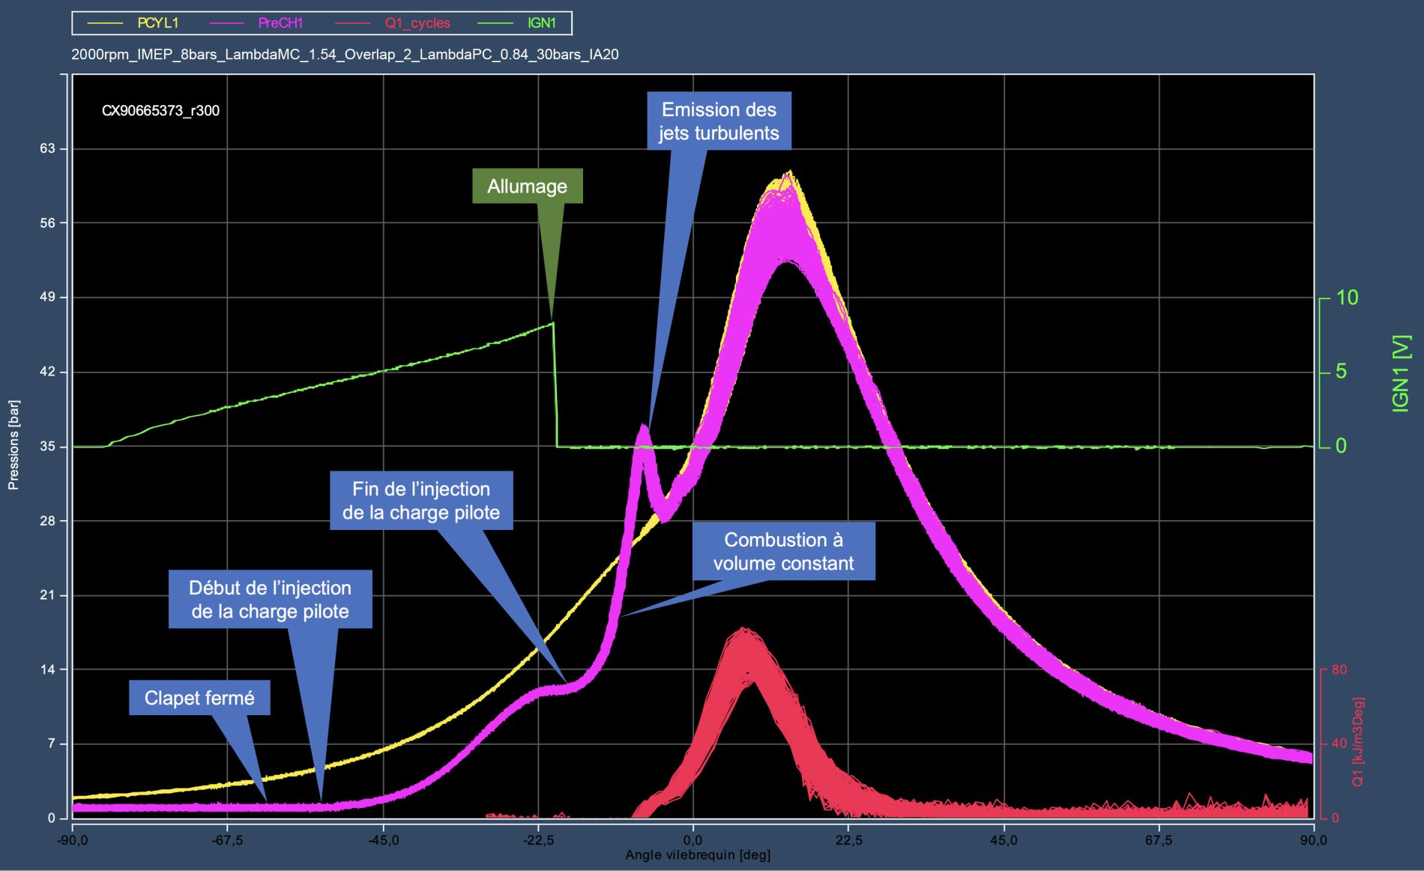1424x871 pixels.
Task: Click the PreCH1 legend entry
Action: (x=280, y=23)
